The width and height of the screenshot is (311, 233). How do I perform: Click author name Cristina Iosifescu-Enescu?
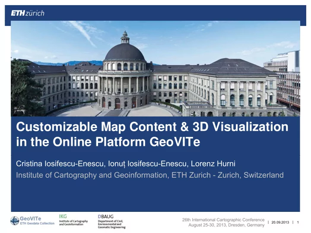coord(60,164)
